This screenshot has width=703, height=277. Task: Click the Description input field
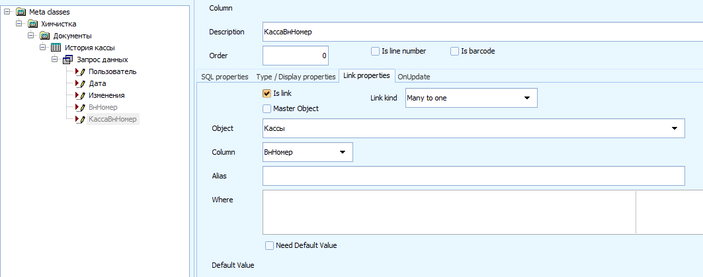[x=482, y=32]
